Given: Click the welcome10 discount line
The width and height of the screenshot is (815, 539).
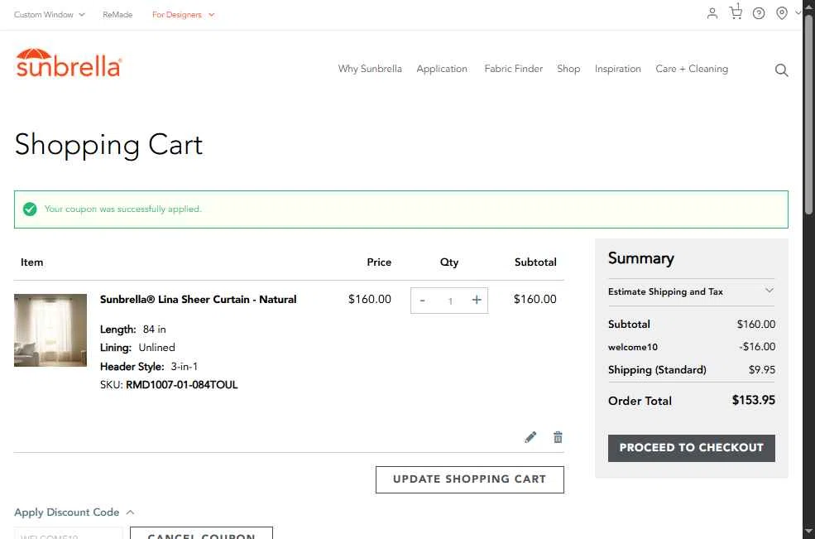Looking at the screenshot, I should pyautogui.click(x=691, y=347).
